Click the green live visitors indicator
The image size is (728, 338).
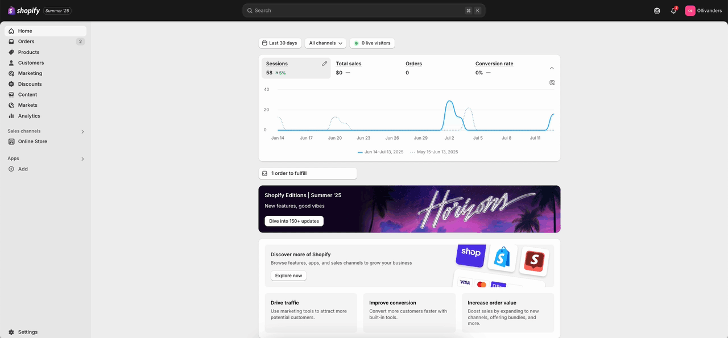(356, 43)
